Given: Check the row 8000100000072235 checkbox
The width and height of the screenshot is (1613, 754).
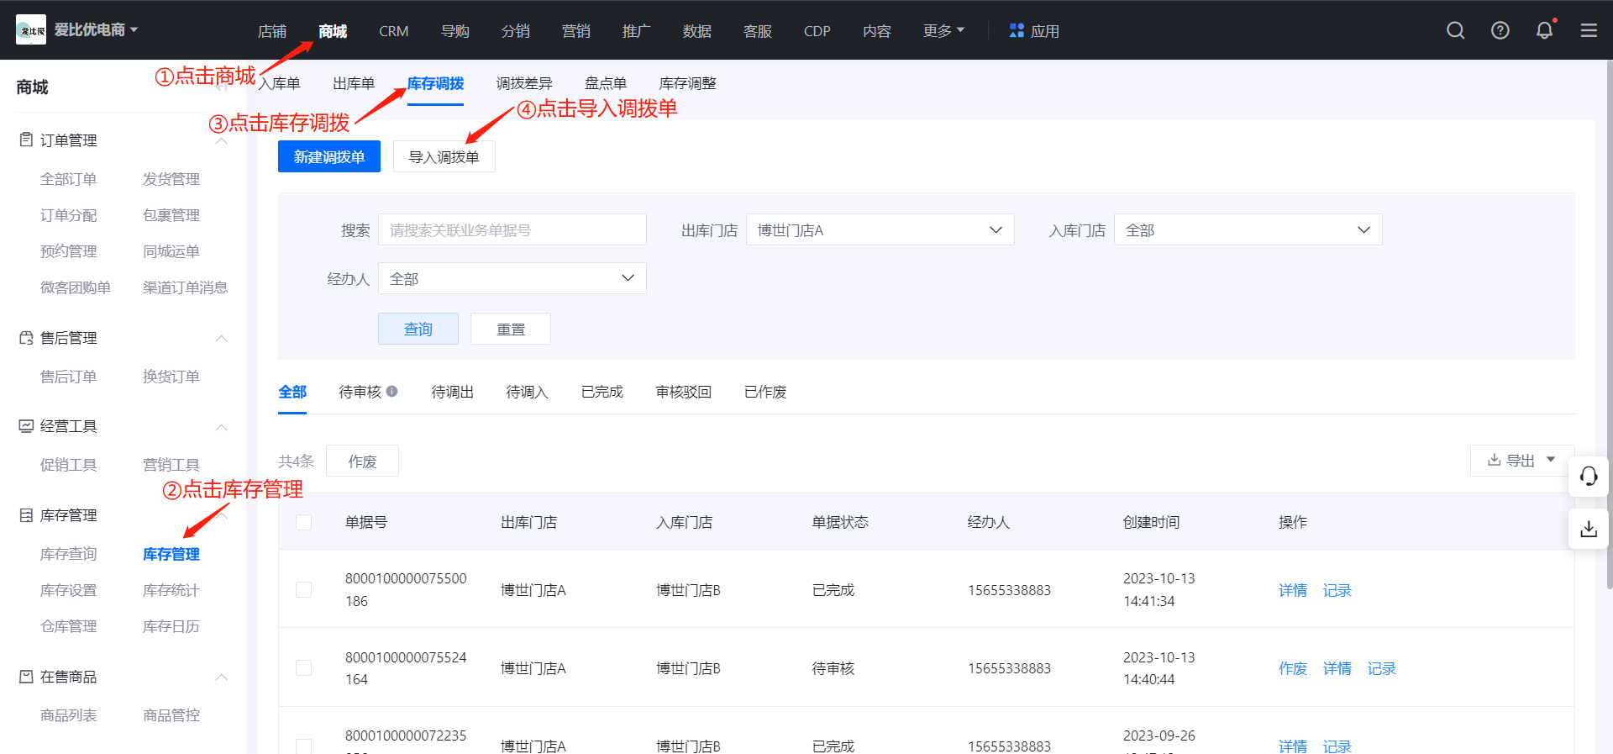Looking at the screenshot, I should pyautogui.click(x=304, y=746).
